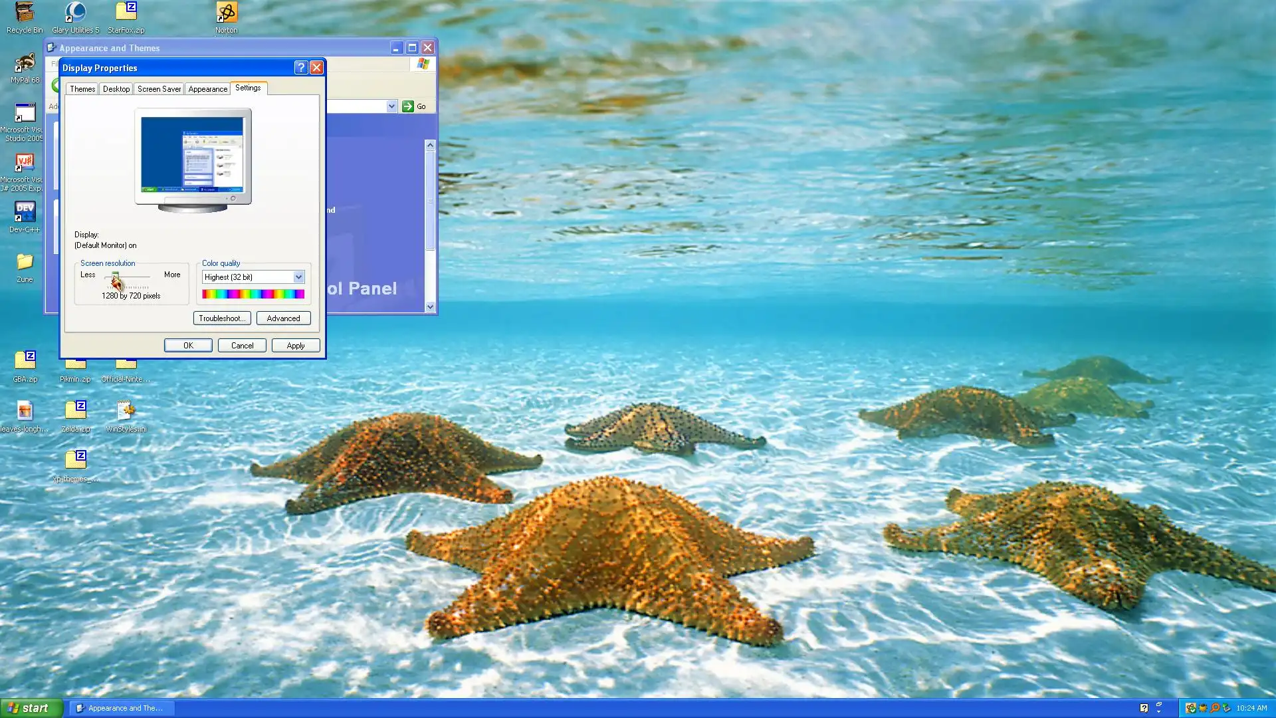Select the StarFox.zip desktop file
The height and width of the screenshot is (718, 1276).
coord(126,13)
